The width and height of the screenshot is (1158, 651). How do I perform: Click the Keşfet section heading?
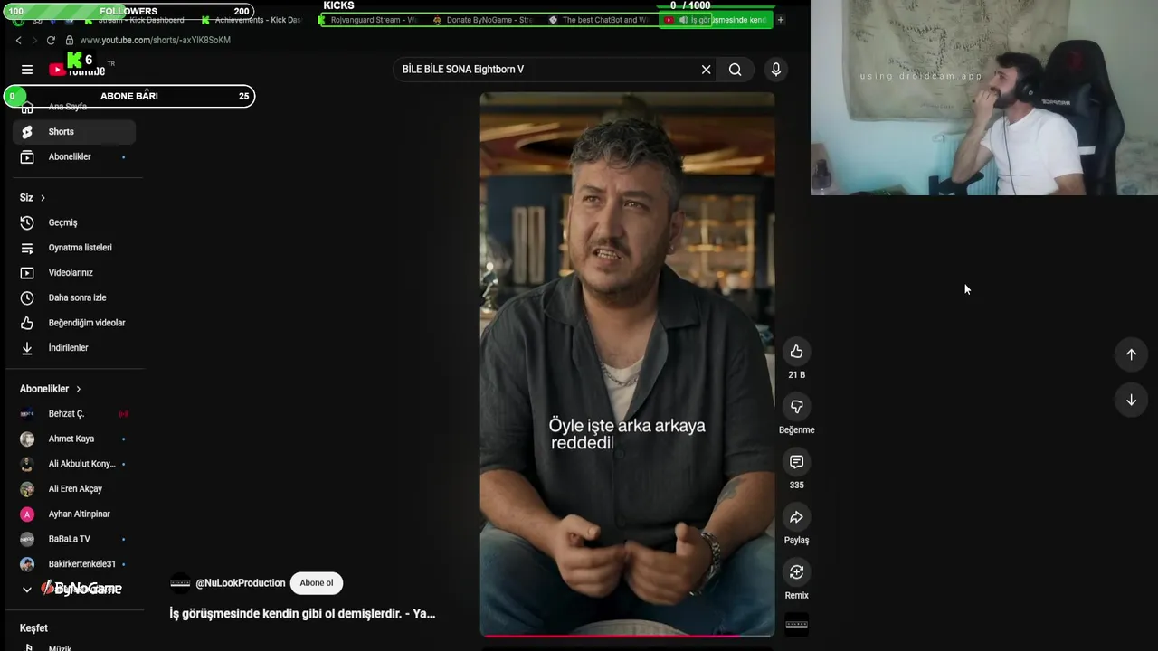pos(33,628)
